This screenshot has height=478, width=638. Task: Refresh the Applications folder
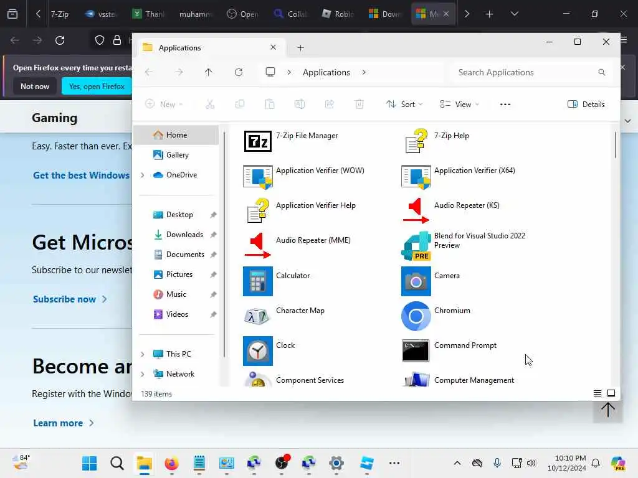pos(239,72)
